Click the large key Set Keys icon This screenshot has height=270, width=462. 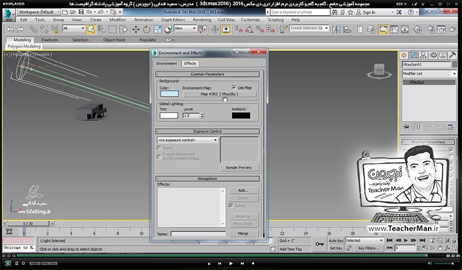tap(320, 244)
